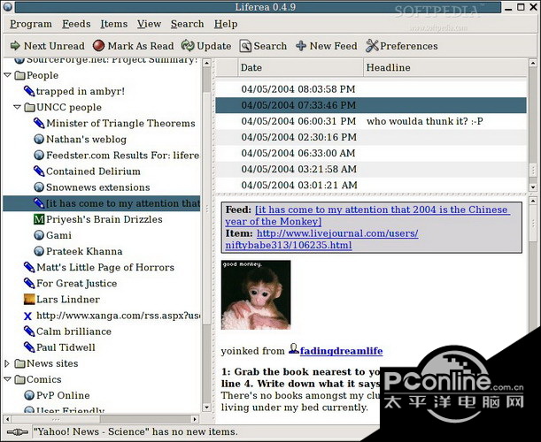Click the Snownews extensions globe icon
This screenshot has height=442, width=541.
coord(39,187)
